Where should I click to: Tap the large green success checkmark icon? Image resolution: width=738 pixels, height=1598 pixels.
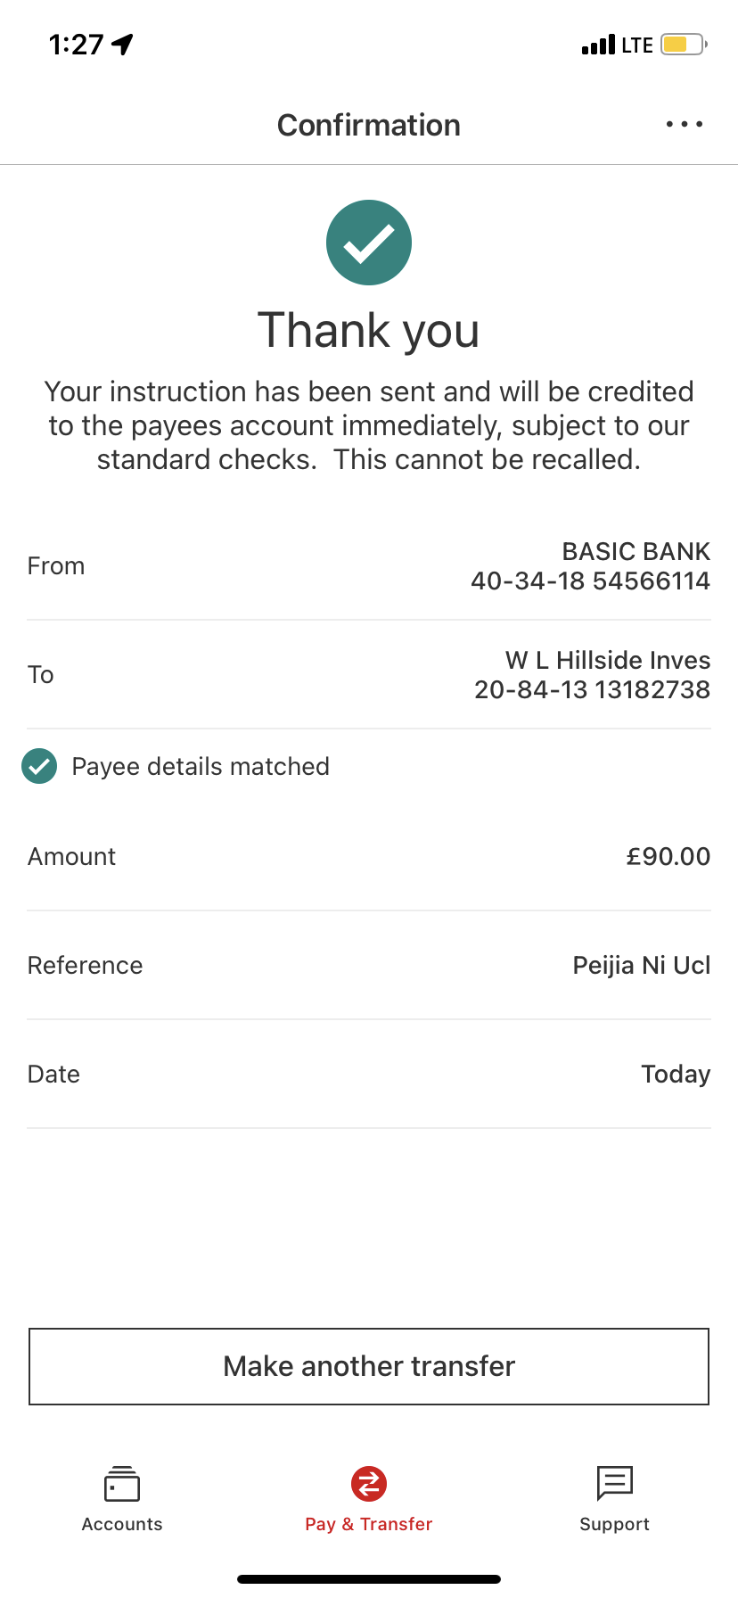tap(369, 243)
